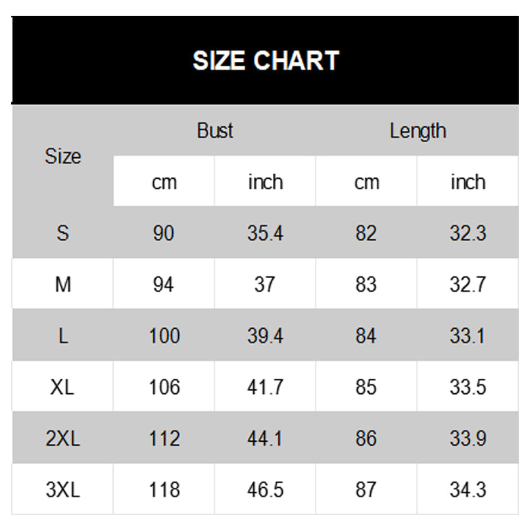Image resolution: width=526 pixels, height=526 pixels.
Task: Select the 46.5 inch bust cell
Action: point(265,489)
